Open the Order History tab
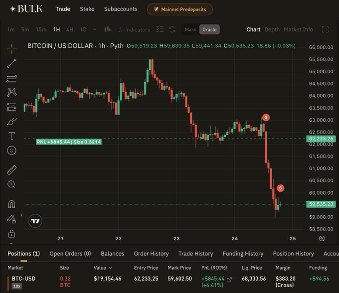339x293 pixels. click(x=152, y=254)
